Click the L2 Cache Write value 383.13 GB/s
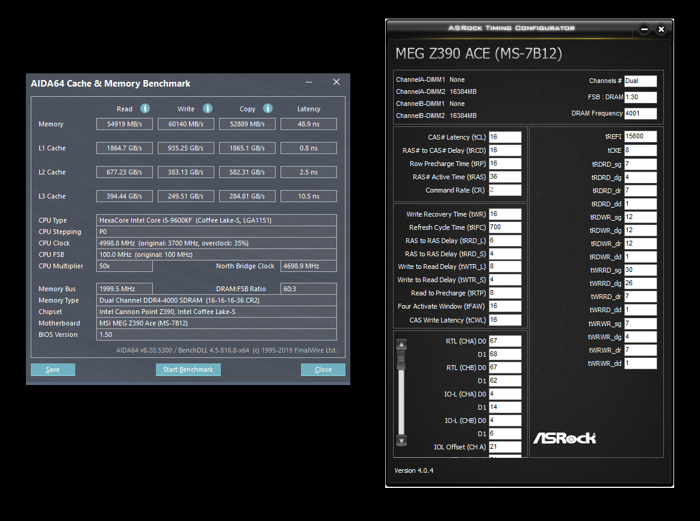This screenshot has height=521, width=700. (x=186, y=172)
